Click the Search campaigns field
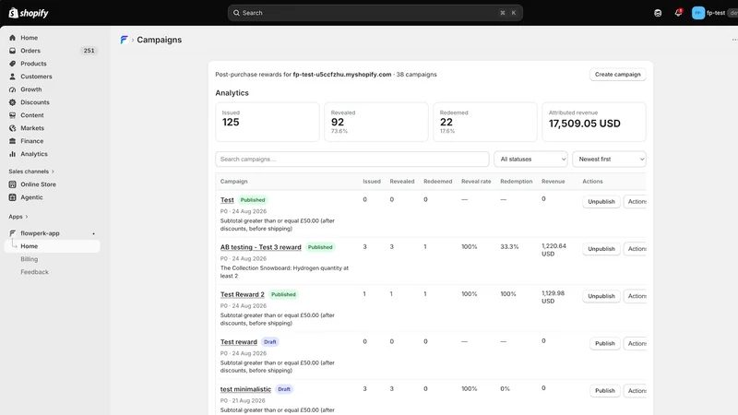738x415 pixels. tap(352, 159)
